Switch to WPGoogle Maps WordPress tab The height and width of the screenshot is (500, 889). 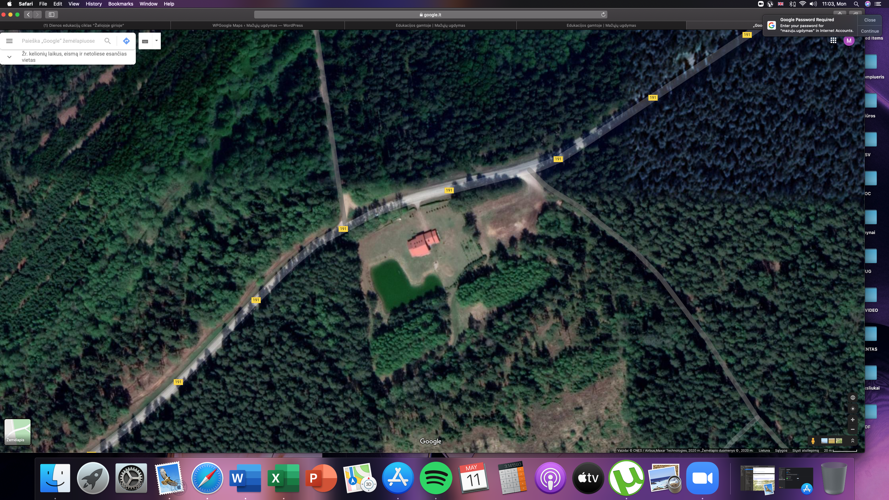(258, 25)
